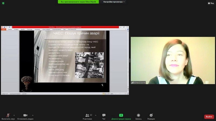Switch to Показ слайдов ribbon tab
The image size is (216, 121).
pos(46,29)
